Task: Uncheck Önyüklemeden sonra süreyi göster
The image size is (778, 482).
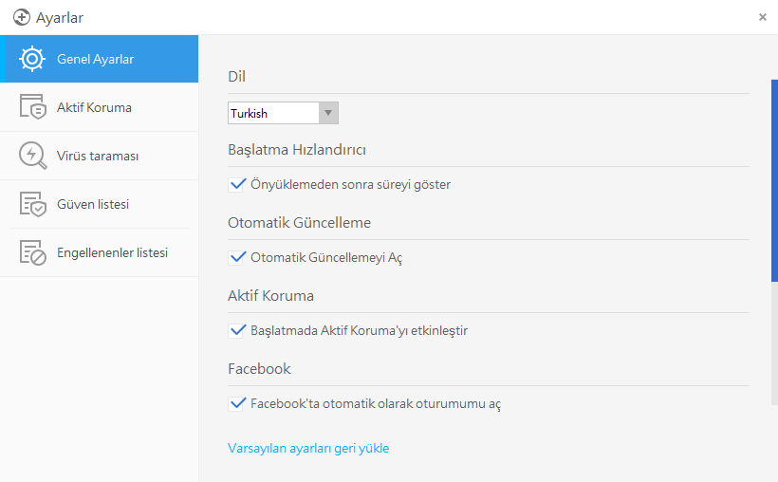Action: 236,185
